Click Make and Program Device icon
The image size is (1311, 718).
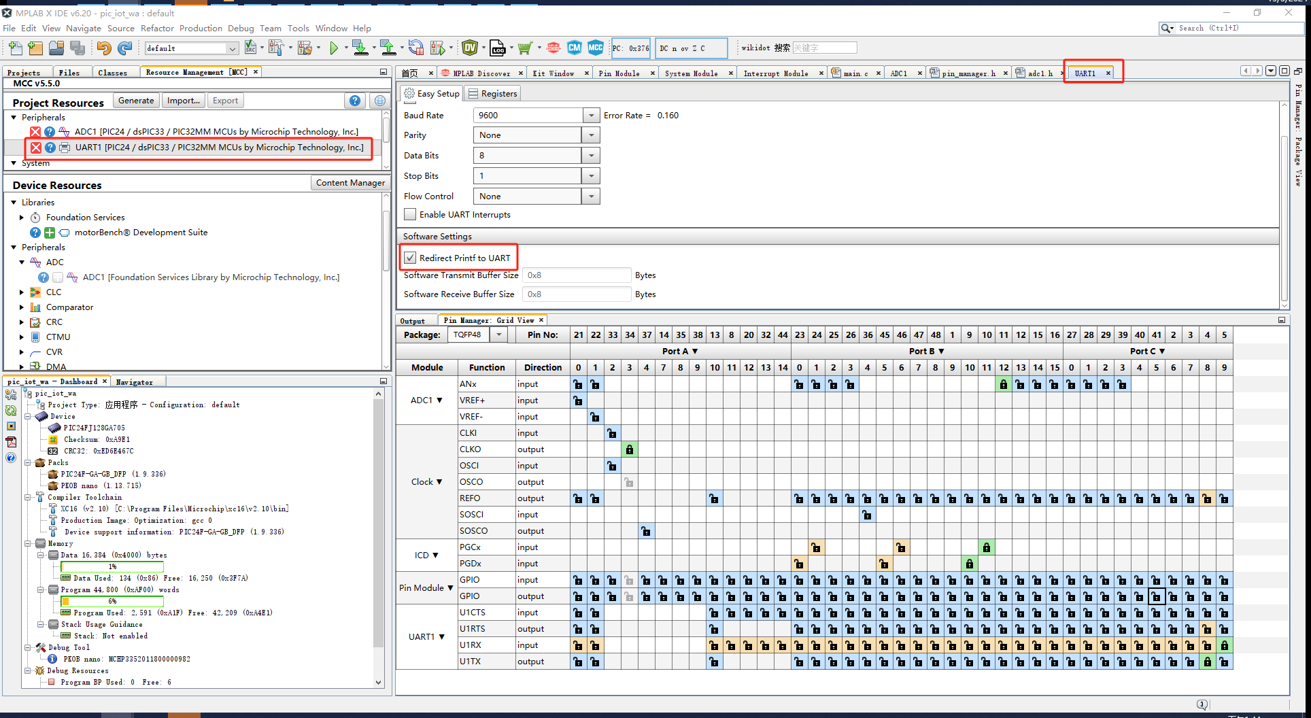pyautogui.click(x=360, y=48)
